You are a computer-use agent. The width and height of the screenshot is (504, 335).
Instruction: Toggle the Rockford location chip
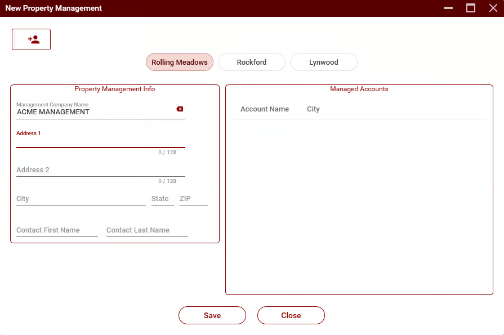[252, 62]
